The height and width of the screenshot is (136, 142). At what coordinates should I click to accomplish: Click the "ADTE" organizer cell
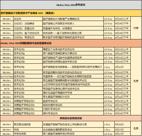click(7, 89)
